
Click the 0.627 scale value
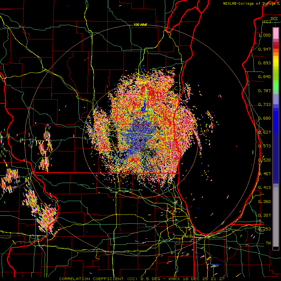[x=264, y=132]
